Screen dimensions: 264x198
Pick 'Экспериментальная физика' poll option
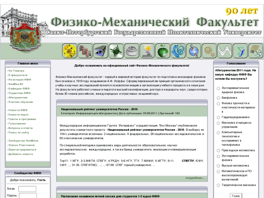pyautogui.click(x=218, y=156)
